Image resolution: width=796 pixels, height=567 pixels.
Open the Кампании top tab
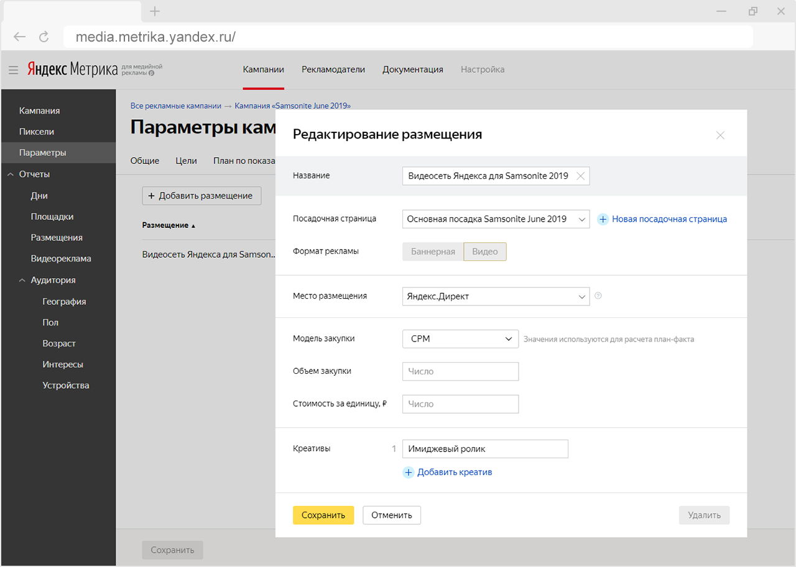[264, 70]
